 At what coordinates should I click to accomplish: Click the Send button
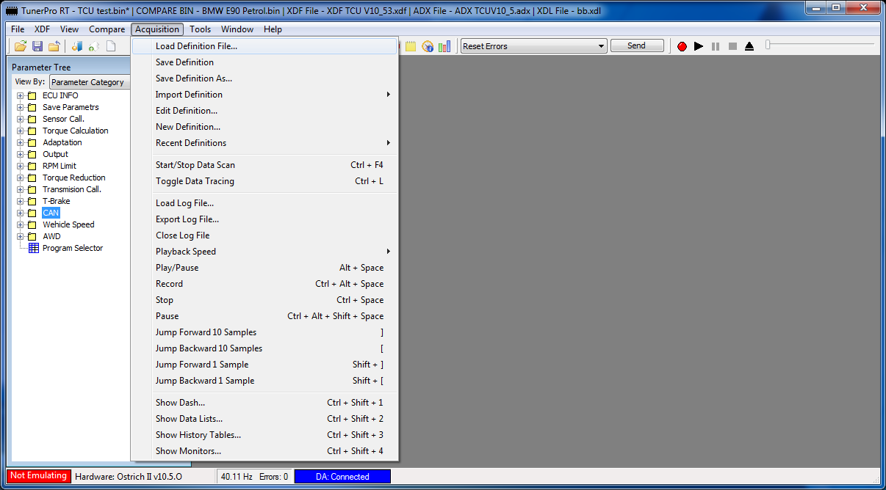tap(636, 45)
